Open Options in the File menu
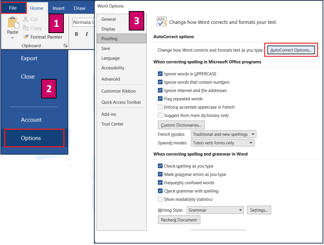The width and height of the screenshot is (324, 245). (x=34, y=138)
